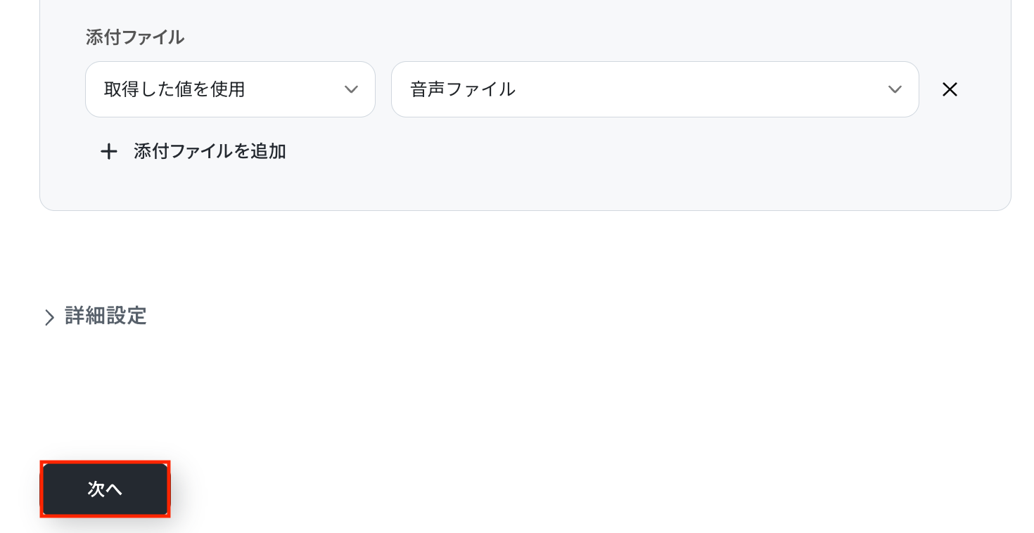Click the chevron arrow in 音声ファイル box

[895, 89]
